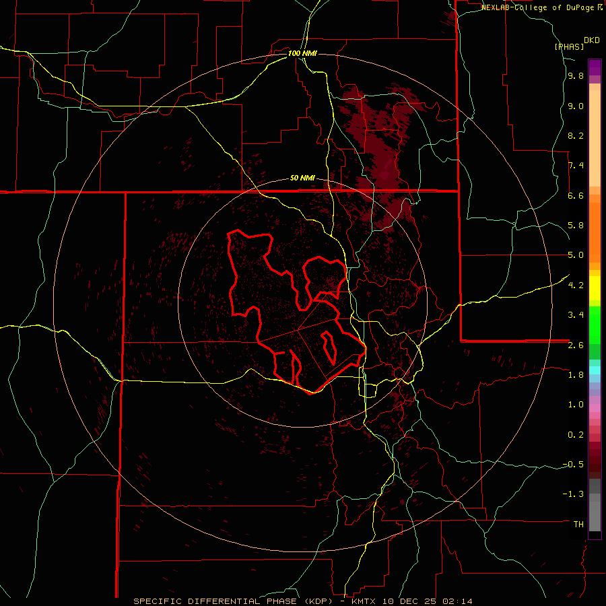Viewport: 606px width, 606px height.
Task: Pick the bright yellow color bar segment
Action: 595,288
